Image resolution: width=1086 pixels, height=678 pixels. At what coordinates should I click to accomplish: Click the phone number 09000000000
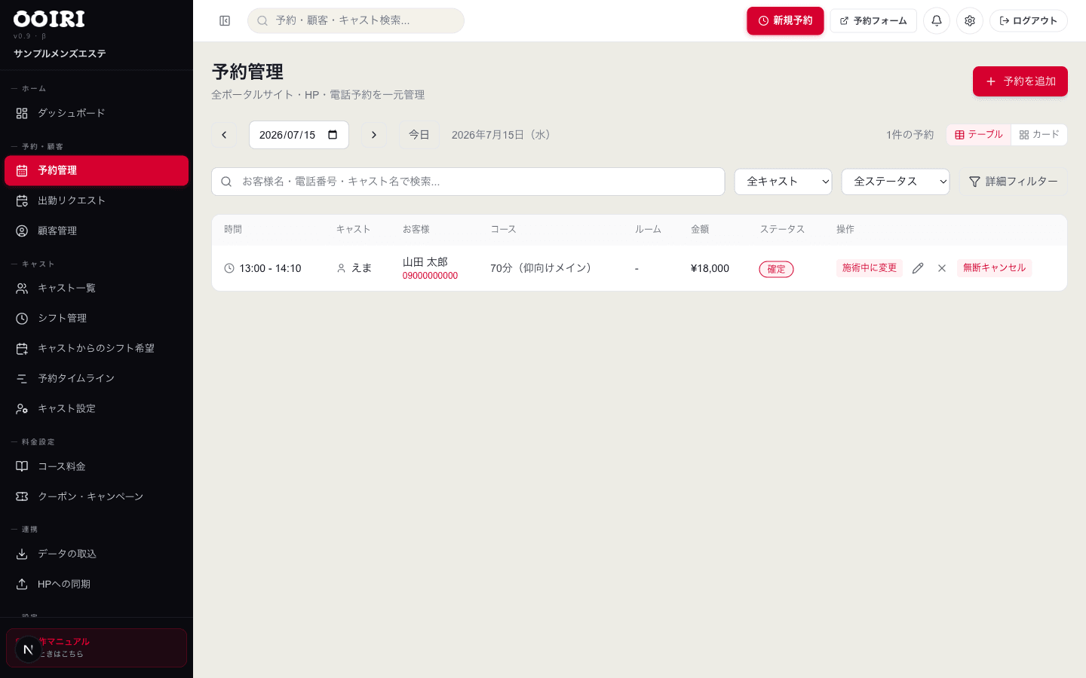point(430,276)
